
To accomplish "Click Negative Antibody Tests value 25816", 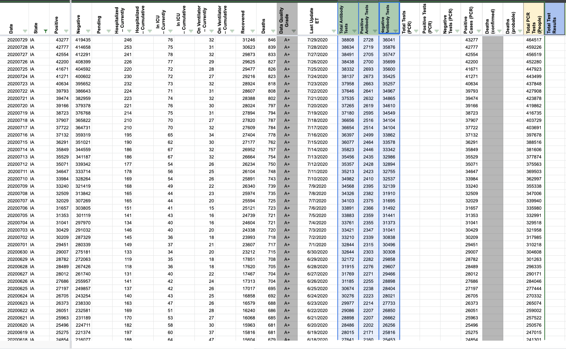I will click(x=389, y=333).
